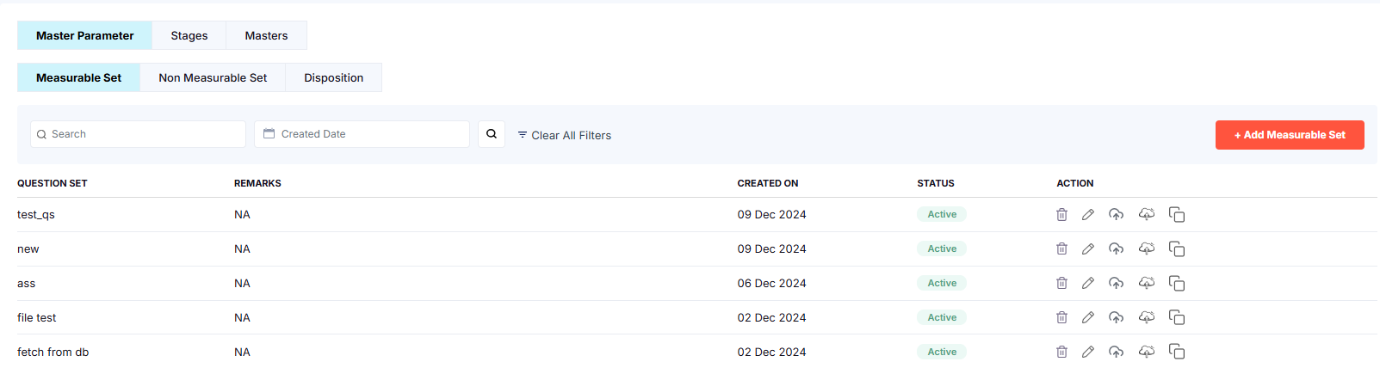Copy the 'fetch from db' question set

[1177, 352]
